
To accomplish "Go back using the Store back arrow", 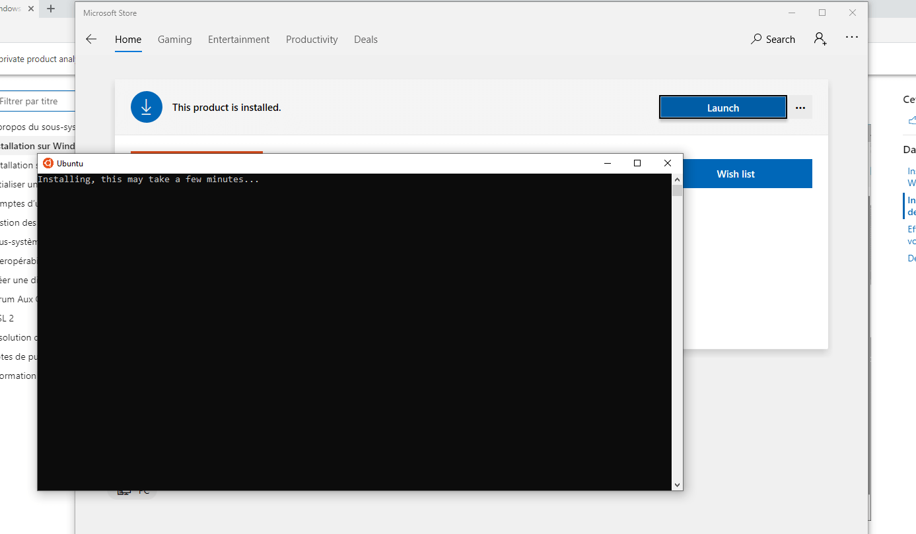I will (91, 40).
